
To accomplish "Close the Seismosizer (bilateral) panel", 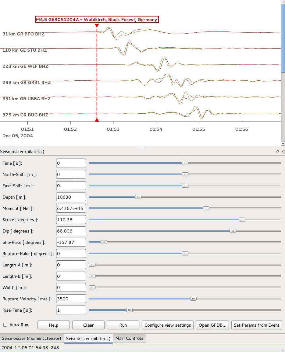I will [283, 152].
